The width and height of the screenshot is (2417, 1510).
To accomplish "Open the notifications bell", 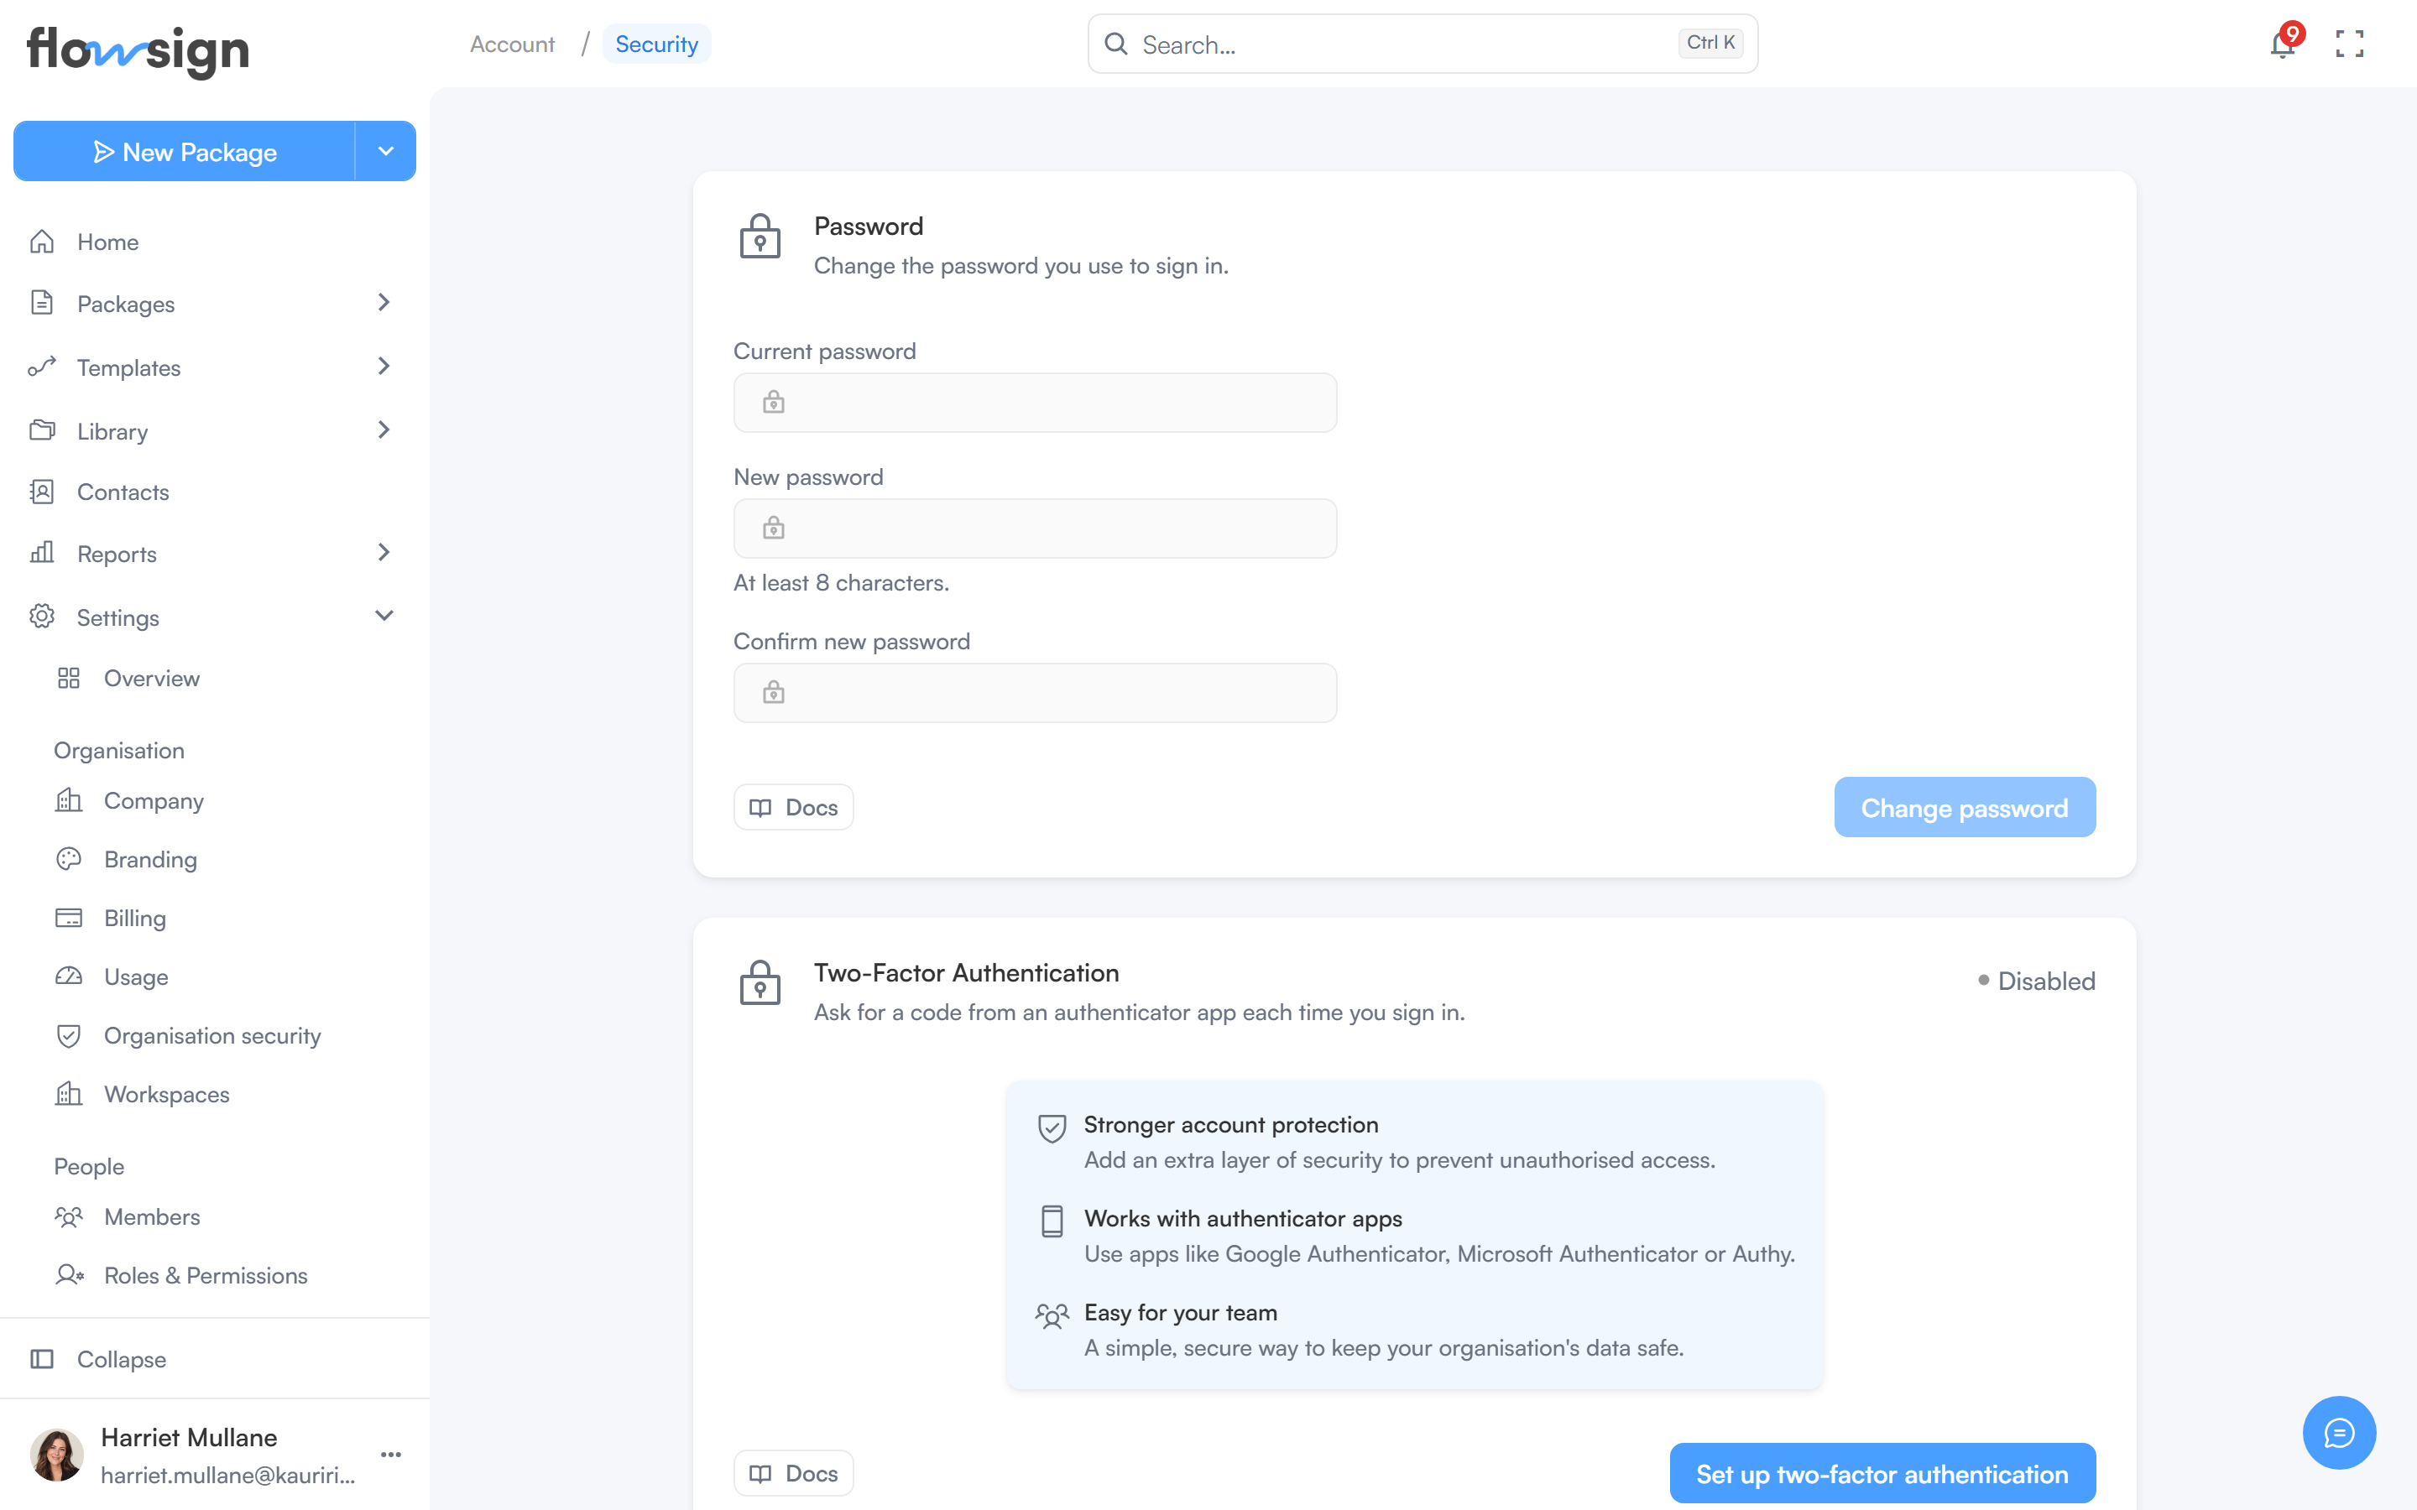I will 2282,44.
